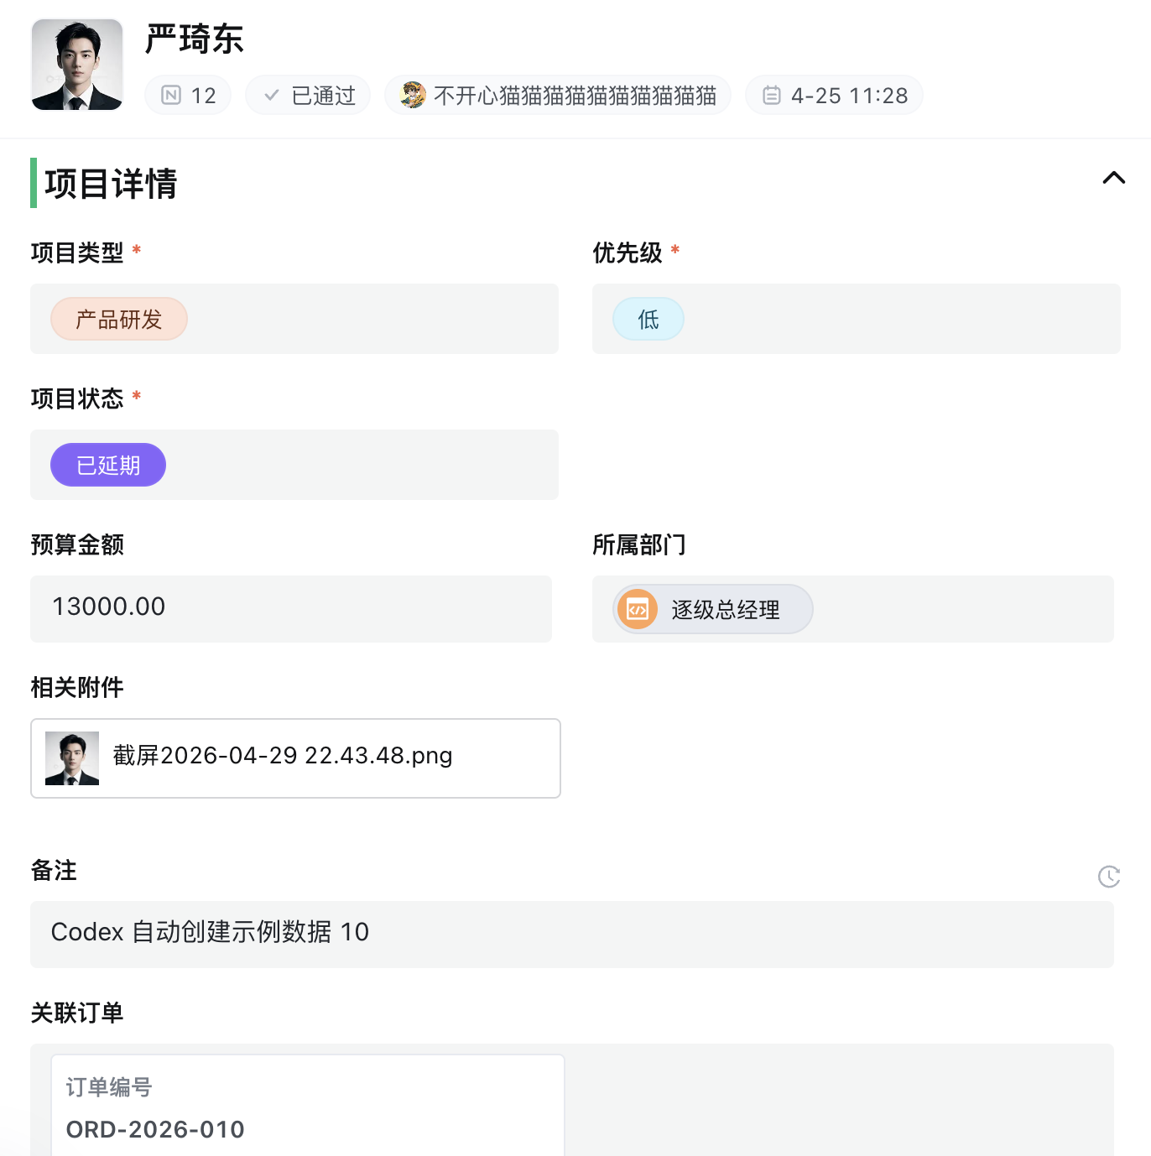1151x1156 pixels.
Task: Click the 不开心猫猫猫猫猫猫猫猫猫猫 user chip
Action: tap(558, 96)
